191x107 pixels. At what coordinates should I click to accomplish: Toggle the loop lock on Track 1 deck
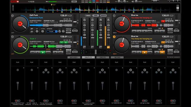pyautogui.click(x=61, y=50)
